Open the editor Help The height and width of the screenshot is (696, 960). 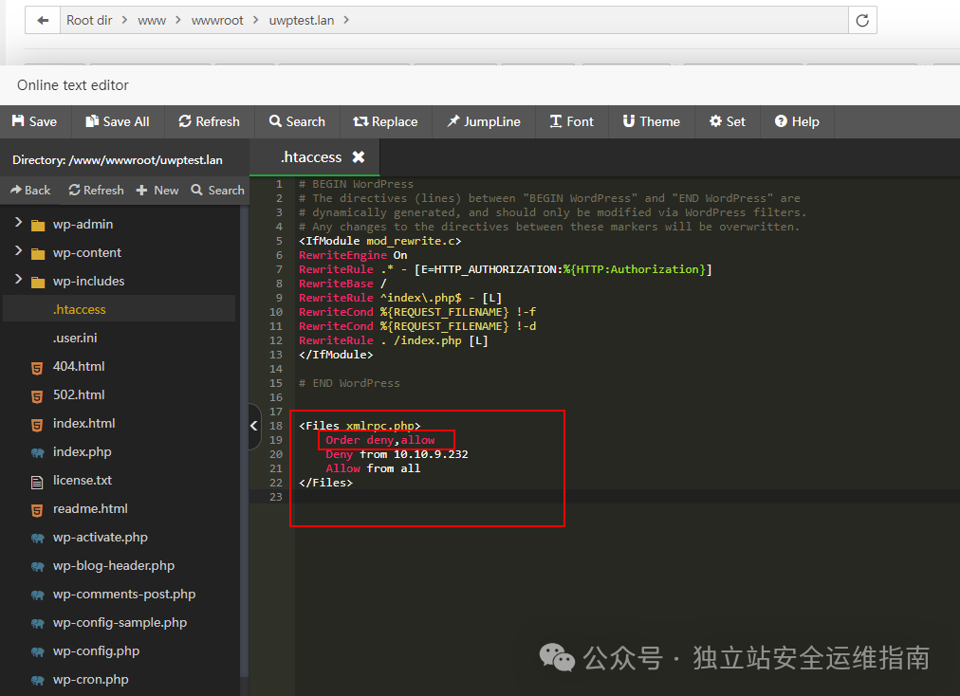(797, 121)
